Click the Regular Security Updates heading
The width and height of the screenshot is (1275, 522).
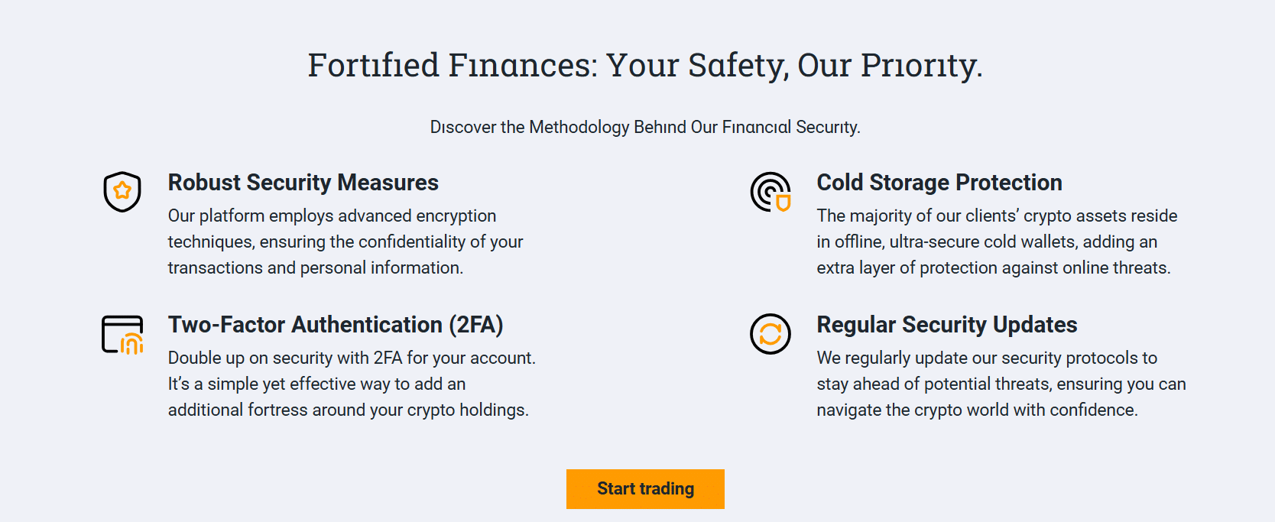[947, 325]
